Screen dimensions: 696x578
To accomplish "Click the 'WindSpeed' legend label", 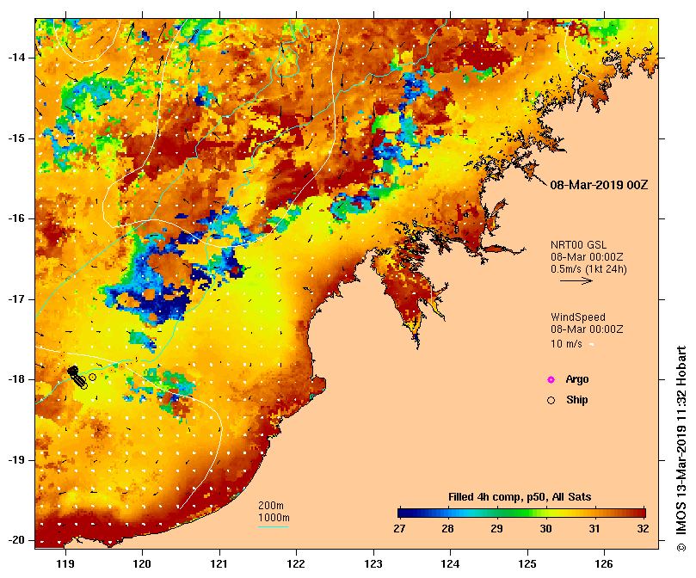I will 578,317.
